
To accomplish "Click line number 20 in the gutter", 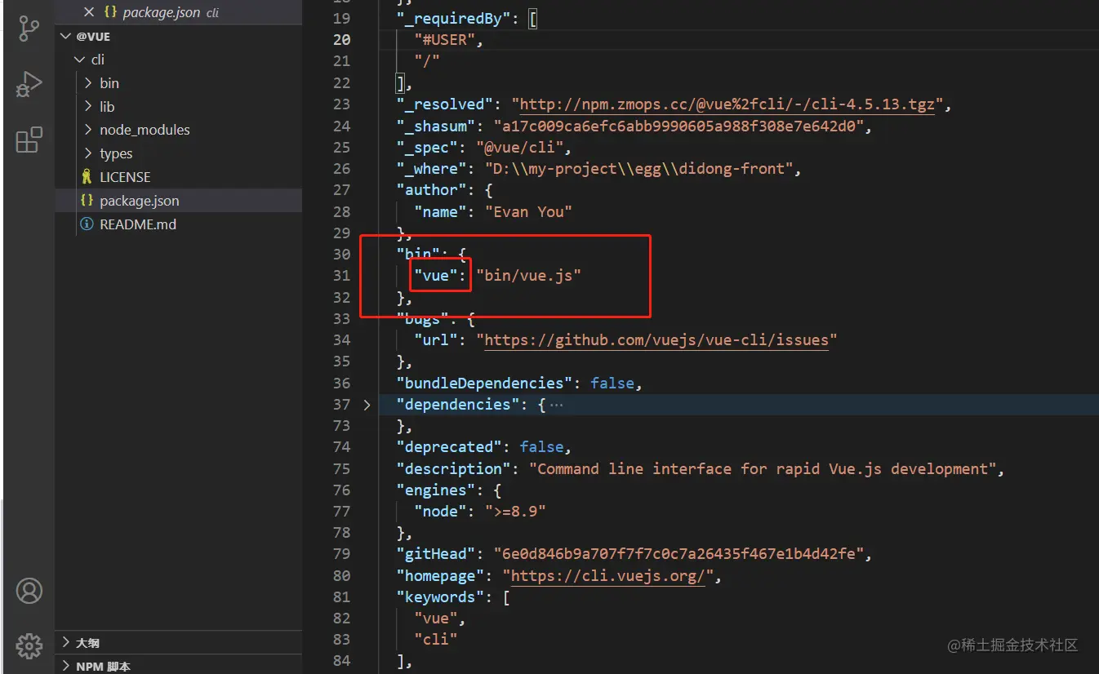I will coord(341,39).
